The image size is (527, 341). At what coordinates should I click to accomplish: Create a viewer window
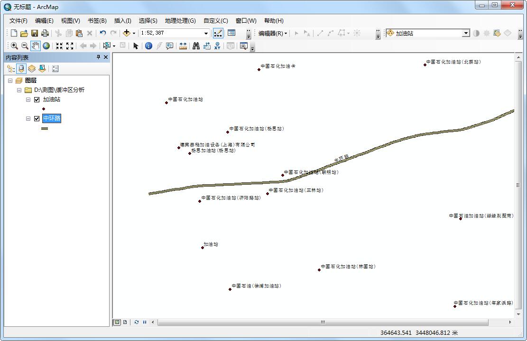[x=244, y=45]
